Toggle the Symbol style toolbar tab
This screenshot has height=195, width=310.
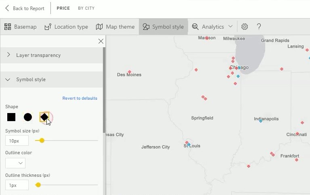click(x=163, y=27)
